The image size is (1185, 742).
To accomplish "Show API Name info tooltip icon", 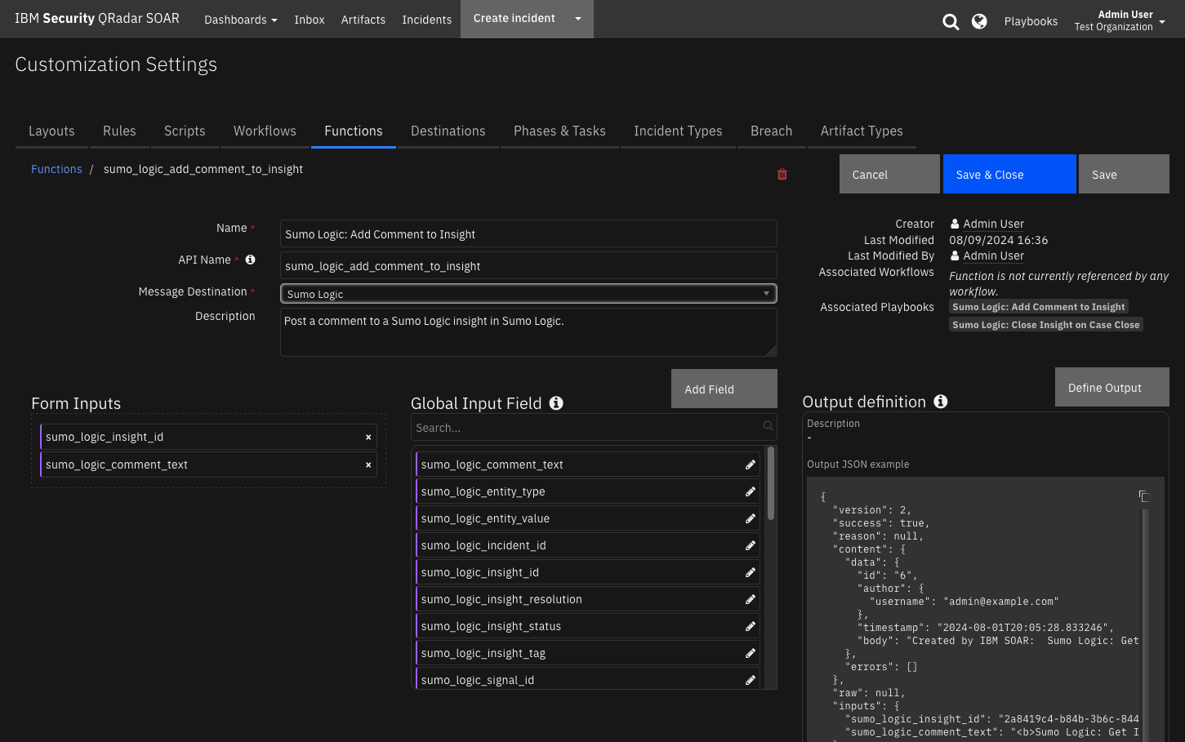I will click(251, 260).
